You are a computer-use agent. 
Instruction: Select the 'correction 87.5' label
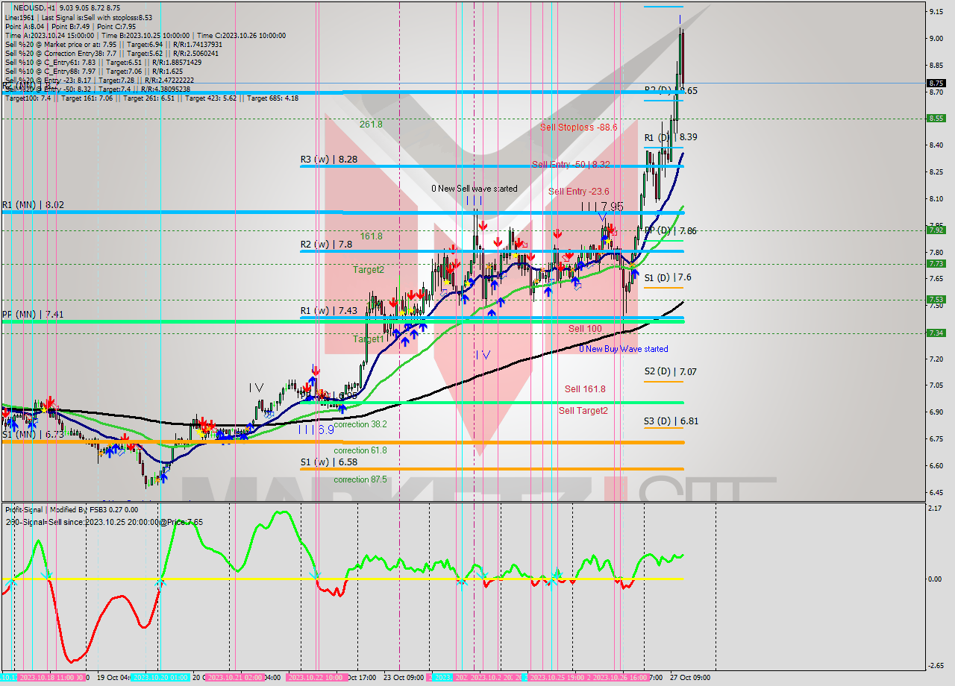pos(360,479)
